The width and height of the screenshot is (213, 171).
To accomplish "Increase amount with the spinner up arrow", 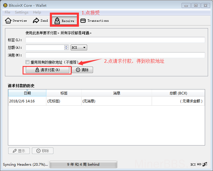I will (x=66, y=46).
